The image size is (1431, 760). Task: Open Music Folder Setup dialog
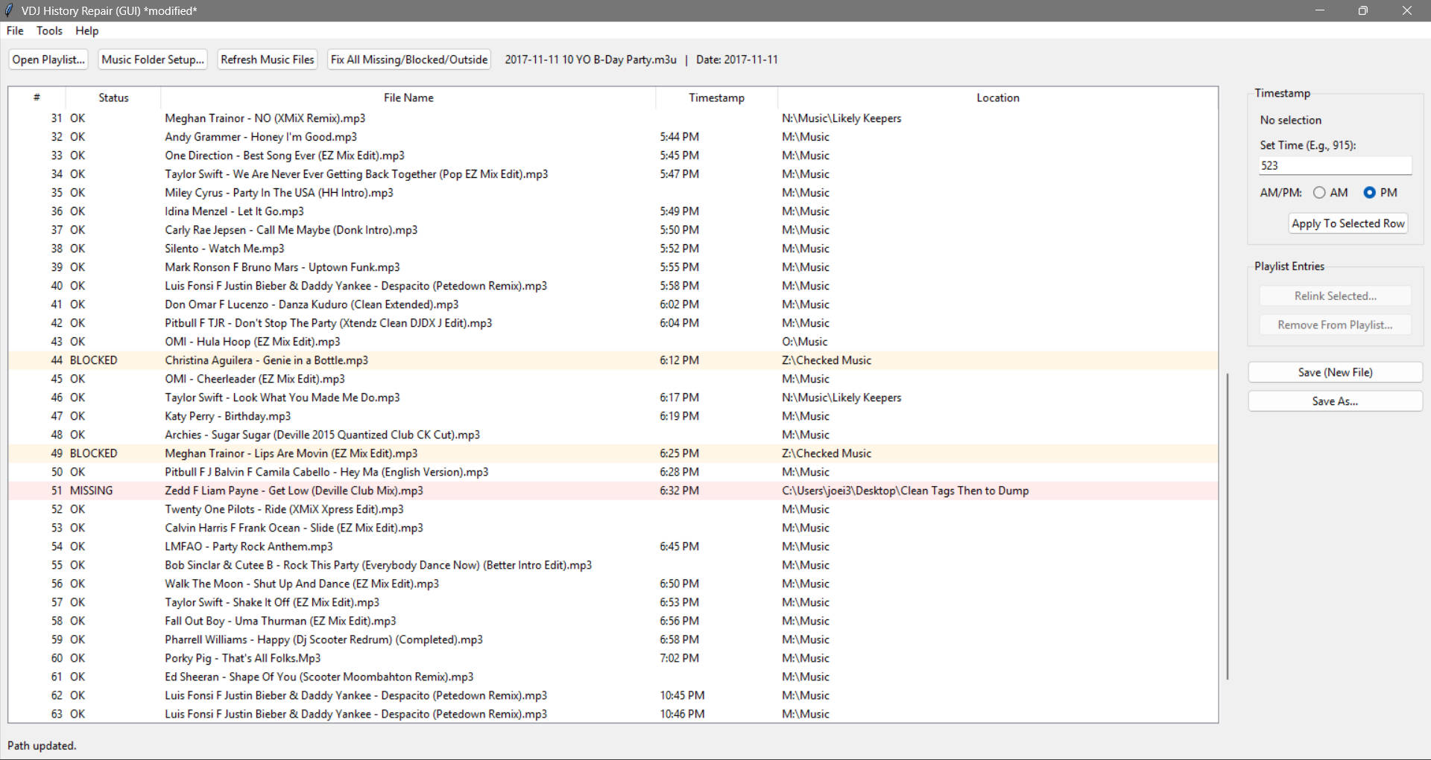pos(153,60)
